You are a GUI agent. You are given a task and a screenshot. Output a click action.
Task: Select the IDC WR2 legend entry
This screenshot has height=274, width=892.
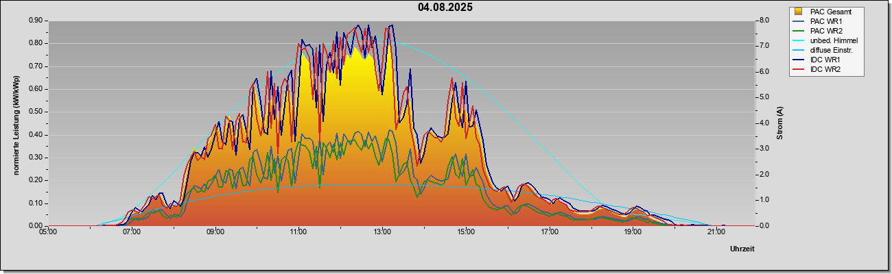pyautogui.click(x=825, y=69)
